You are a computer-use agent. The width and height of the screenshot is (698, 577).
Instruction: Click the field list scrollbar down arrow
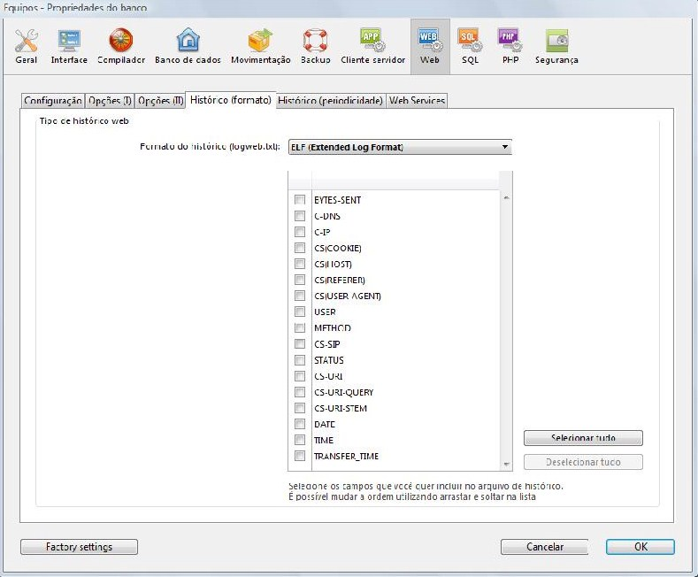point(506,465)
